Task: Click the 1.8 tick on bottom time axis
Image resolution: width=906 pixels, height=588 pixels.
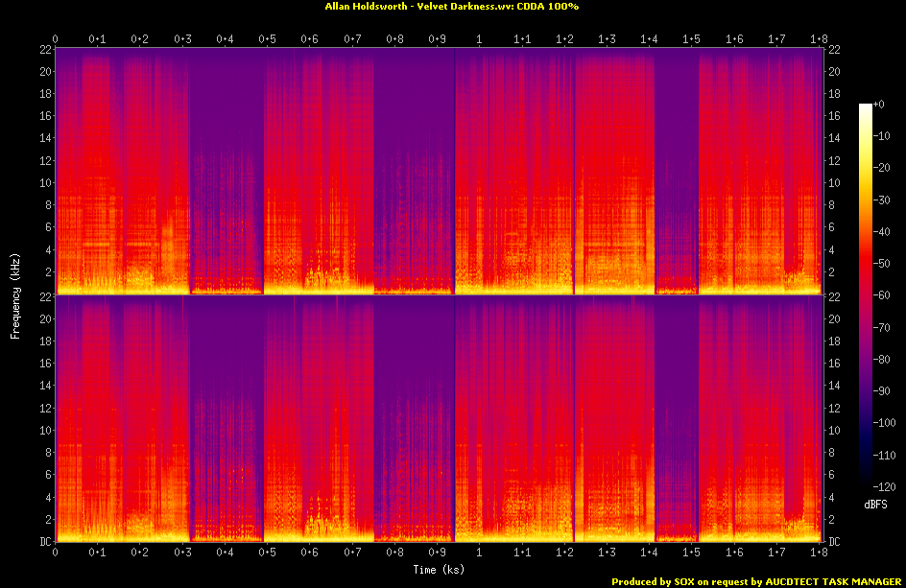Action: tap(818, 553)
